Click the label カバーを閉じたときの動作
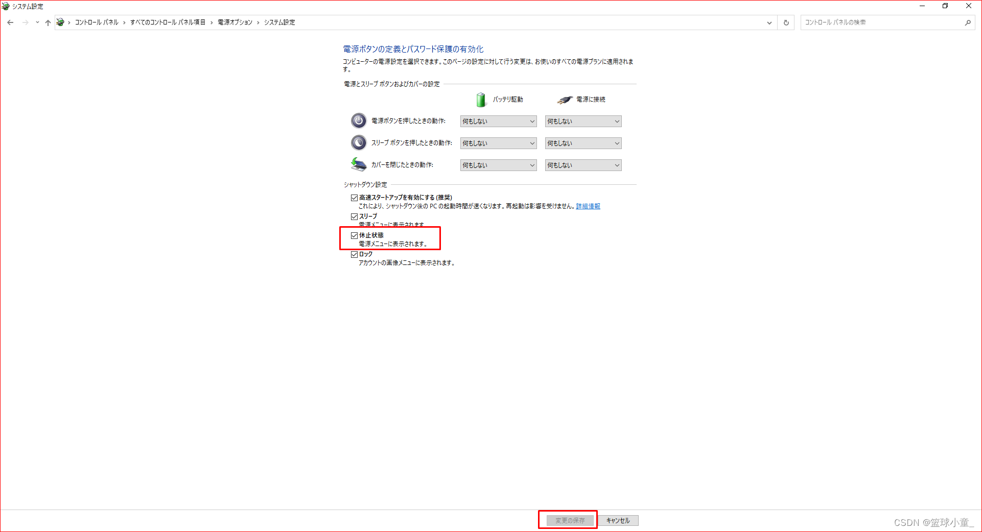This screenshot has width=982, height=532. (402, 165)
